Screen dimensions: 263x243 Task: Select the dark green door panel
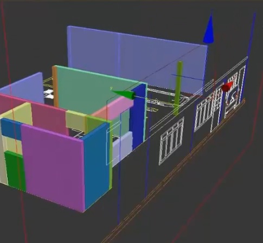click(15, 171)
